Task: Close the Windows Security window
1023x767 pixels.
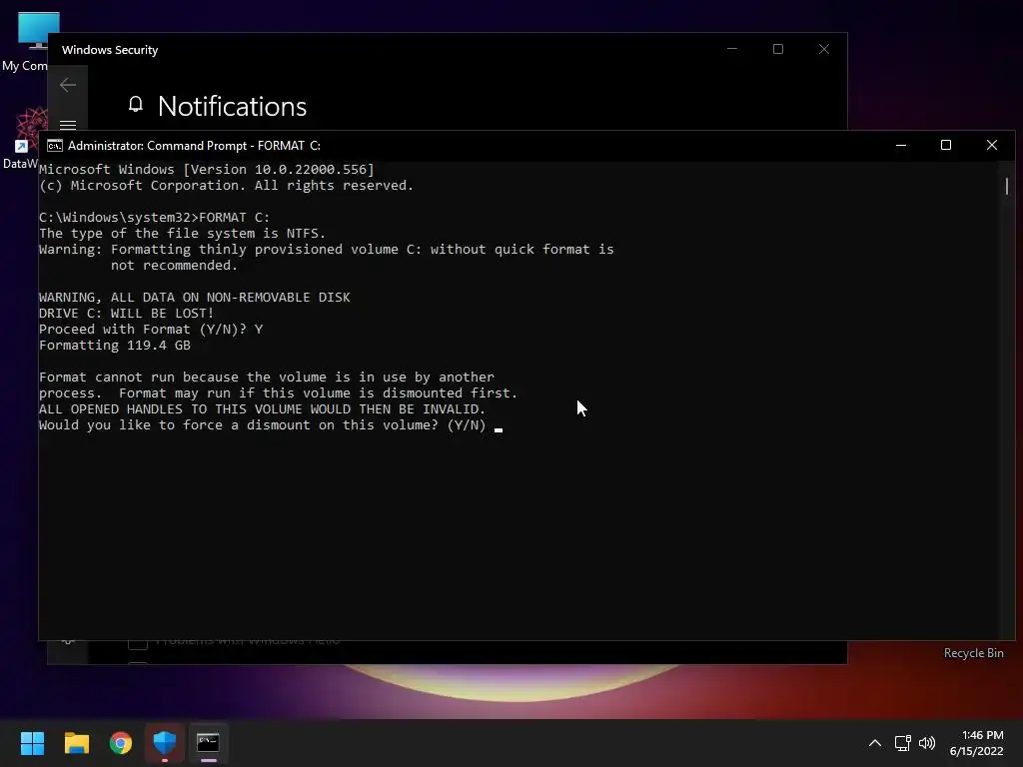Action: click(824, 49)
